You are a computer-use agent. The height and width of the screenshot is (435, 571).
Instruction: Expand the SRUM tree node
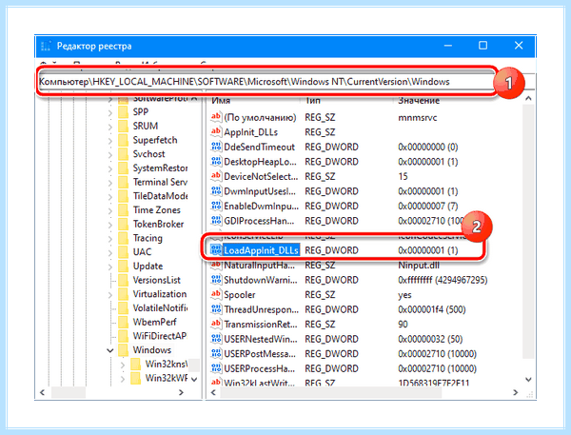110,128
